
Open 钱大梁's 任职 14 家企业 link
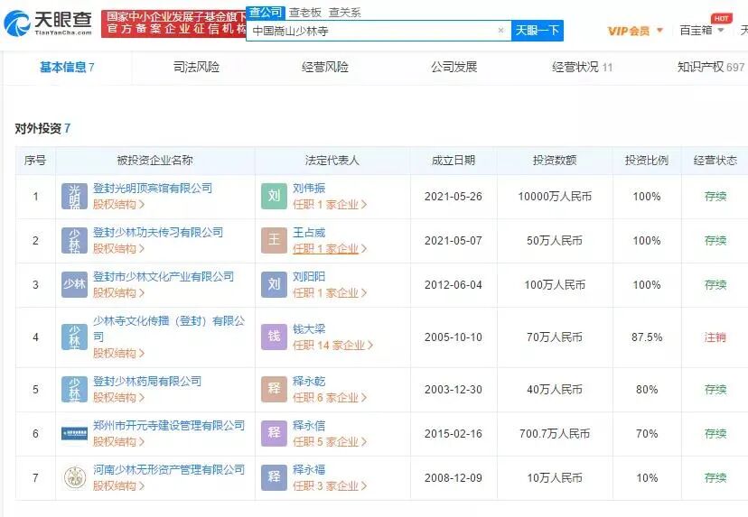pyautogui.click(x=332, y=345)
